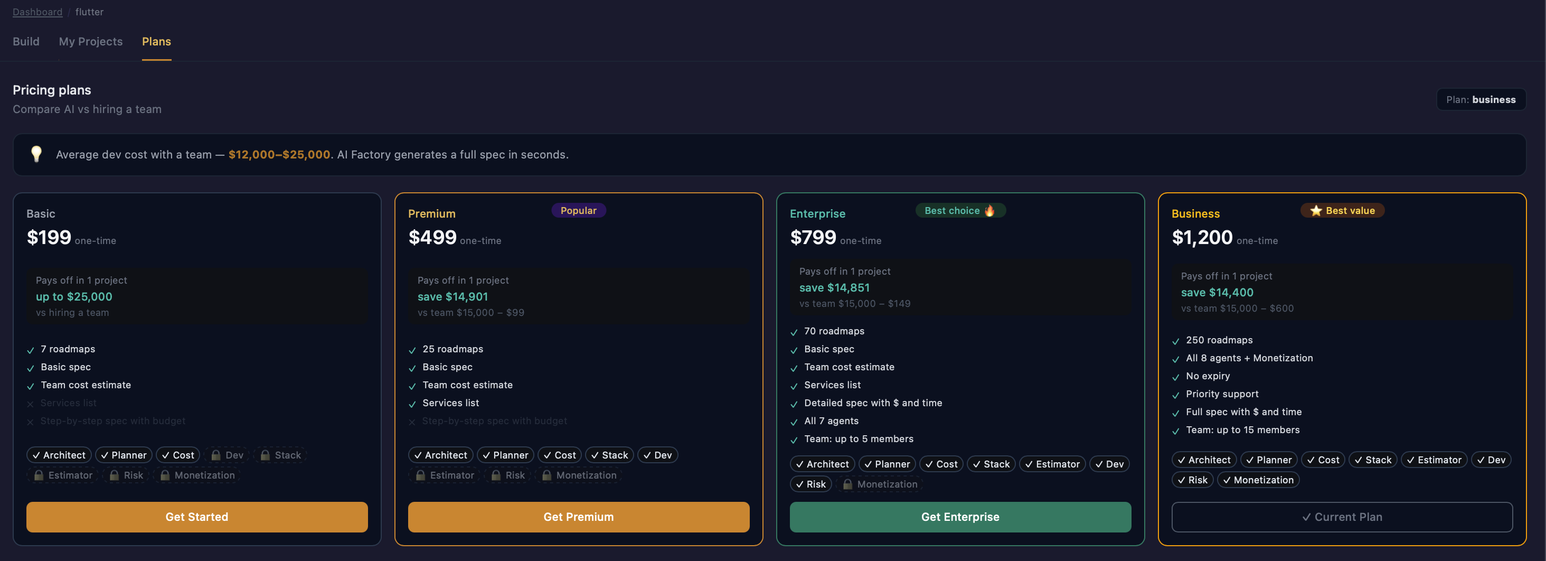Click the Estimator chip in Enterprise plan
This screenshot has height=561, width=1546.
pos(1052,464)
